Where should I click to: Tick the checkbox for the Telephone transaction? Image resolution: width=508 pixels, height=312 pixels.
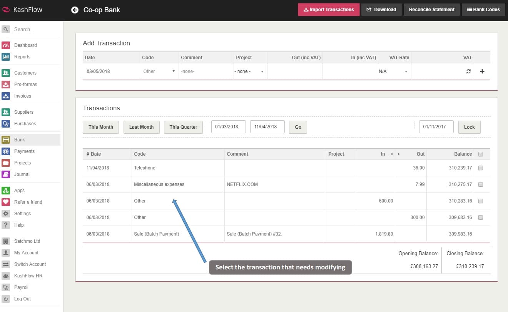480,168
